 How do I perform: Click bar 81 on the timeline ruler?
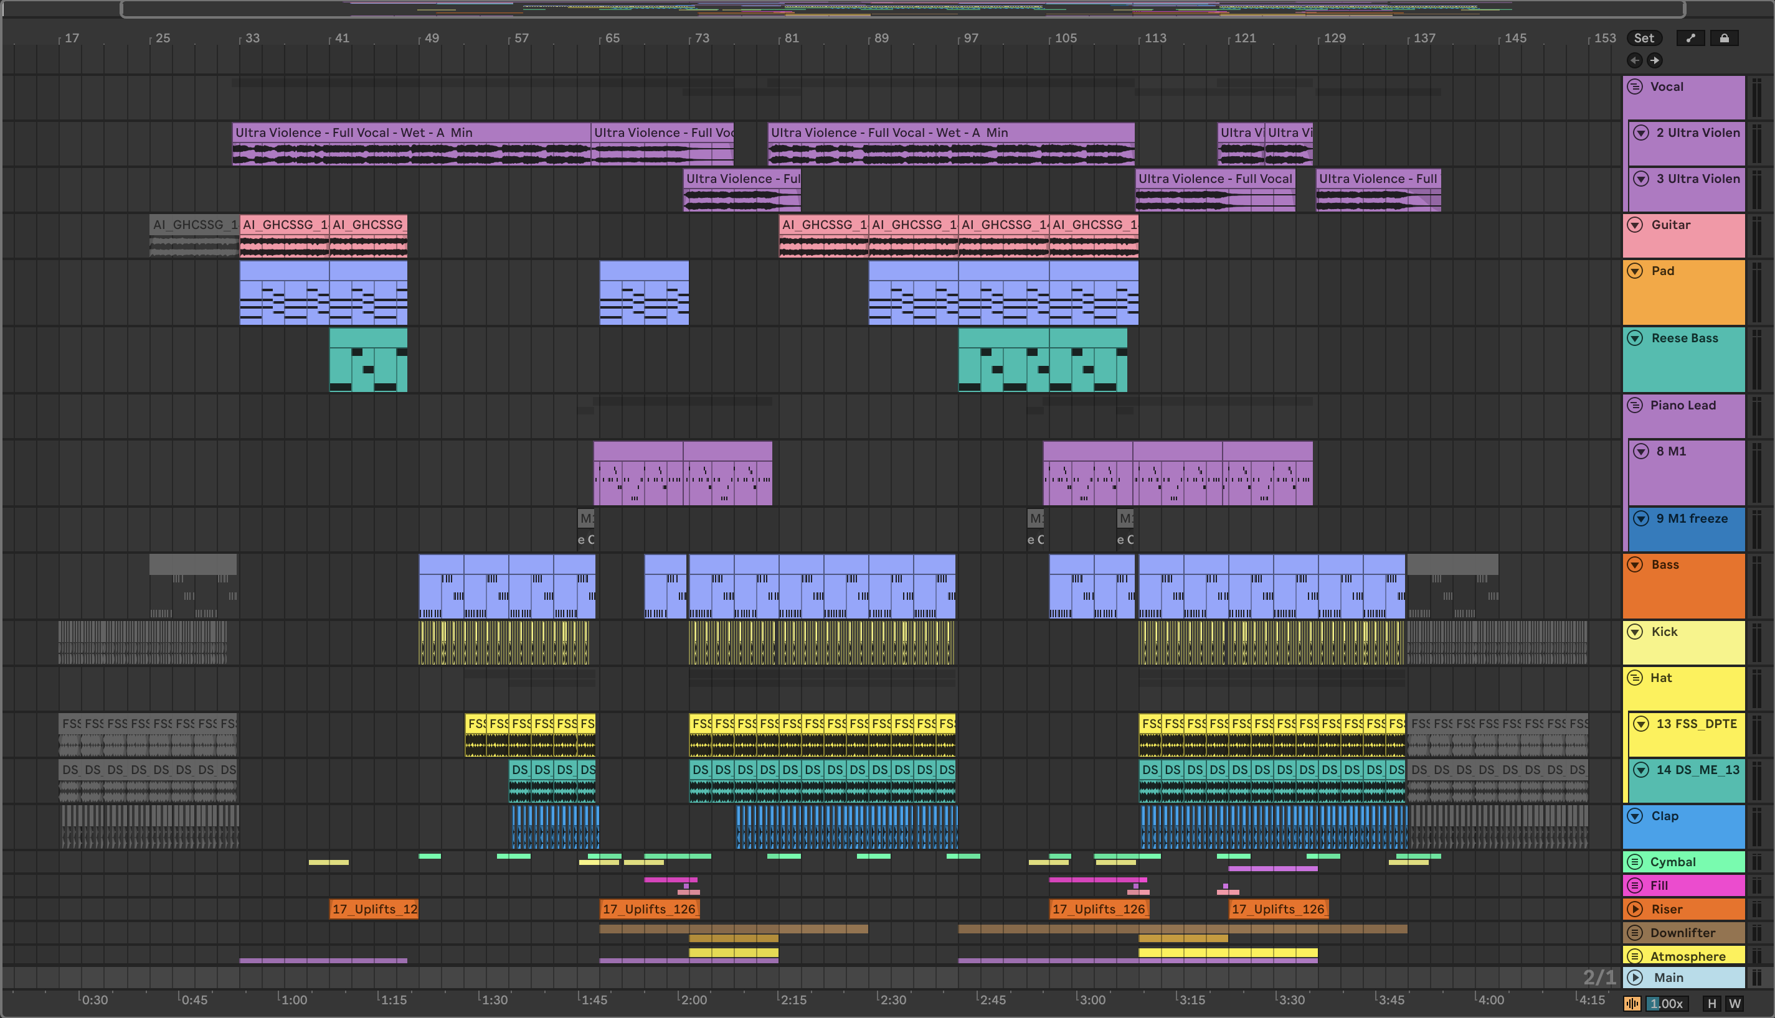pyautogui.click(x=790, y=39)
